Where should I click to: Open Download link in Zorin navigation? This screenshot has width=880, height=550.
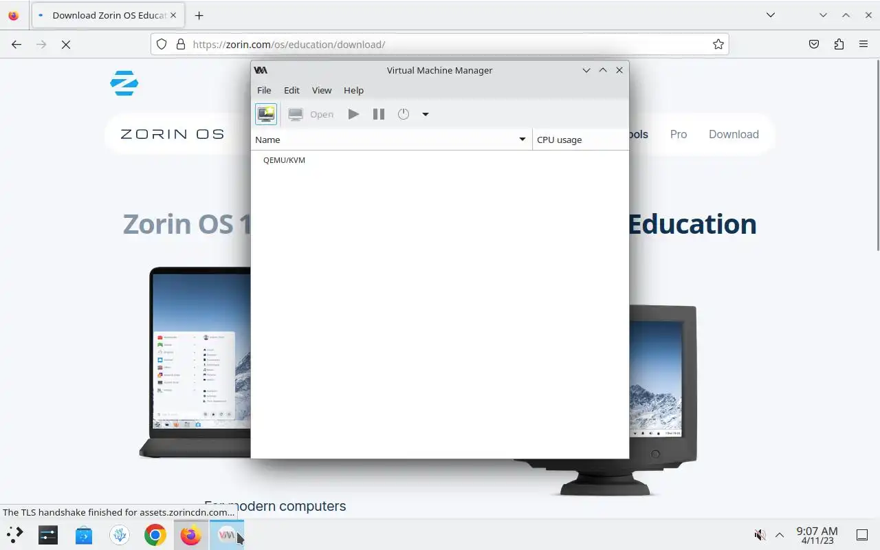point(734,134)
